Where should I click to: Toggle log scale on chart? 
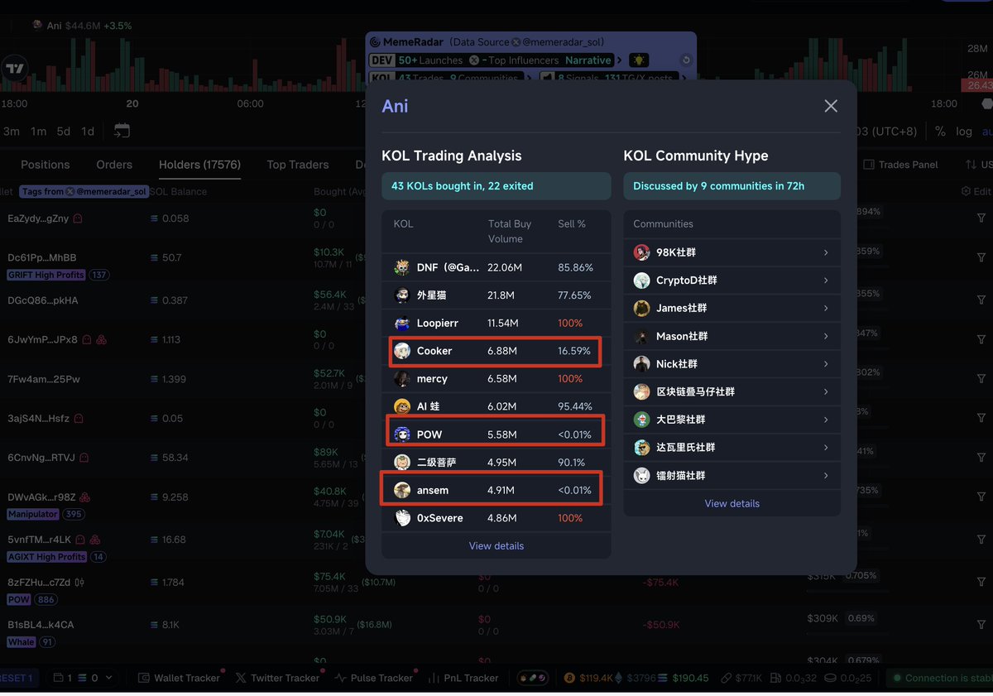pyautogui.click(x=964, y=131)
